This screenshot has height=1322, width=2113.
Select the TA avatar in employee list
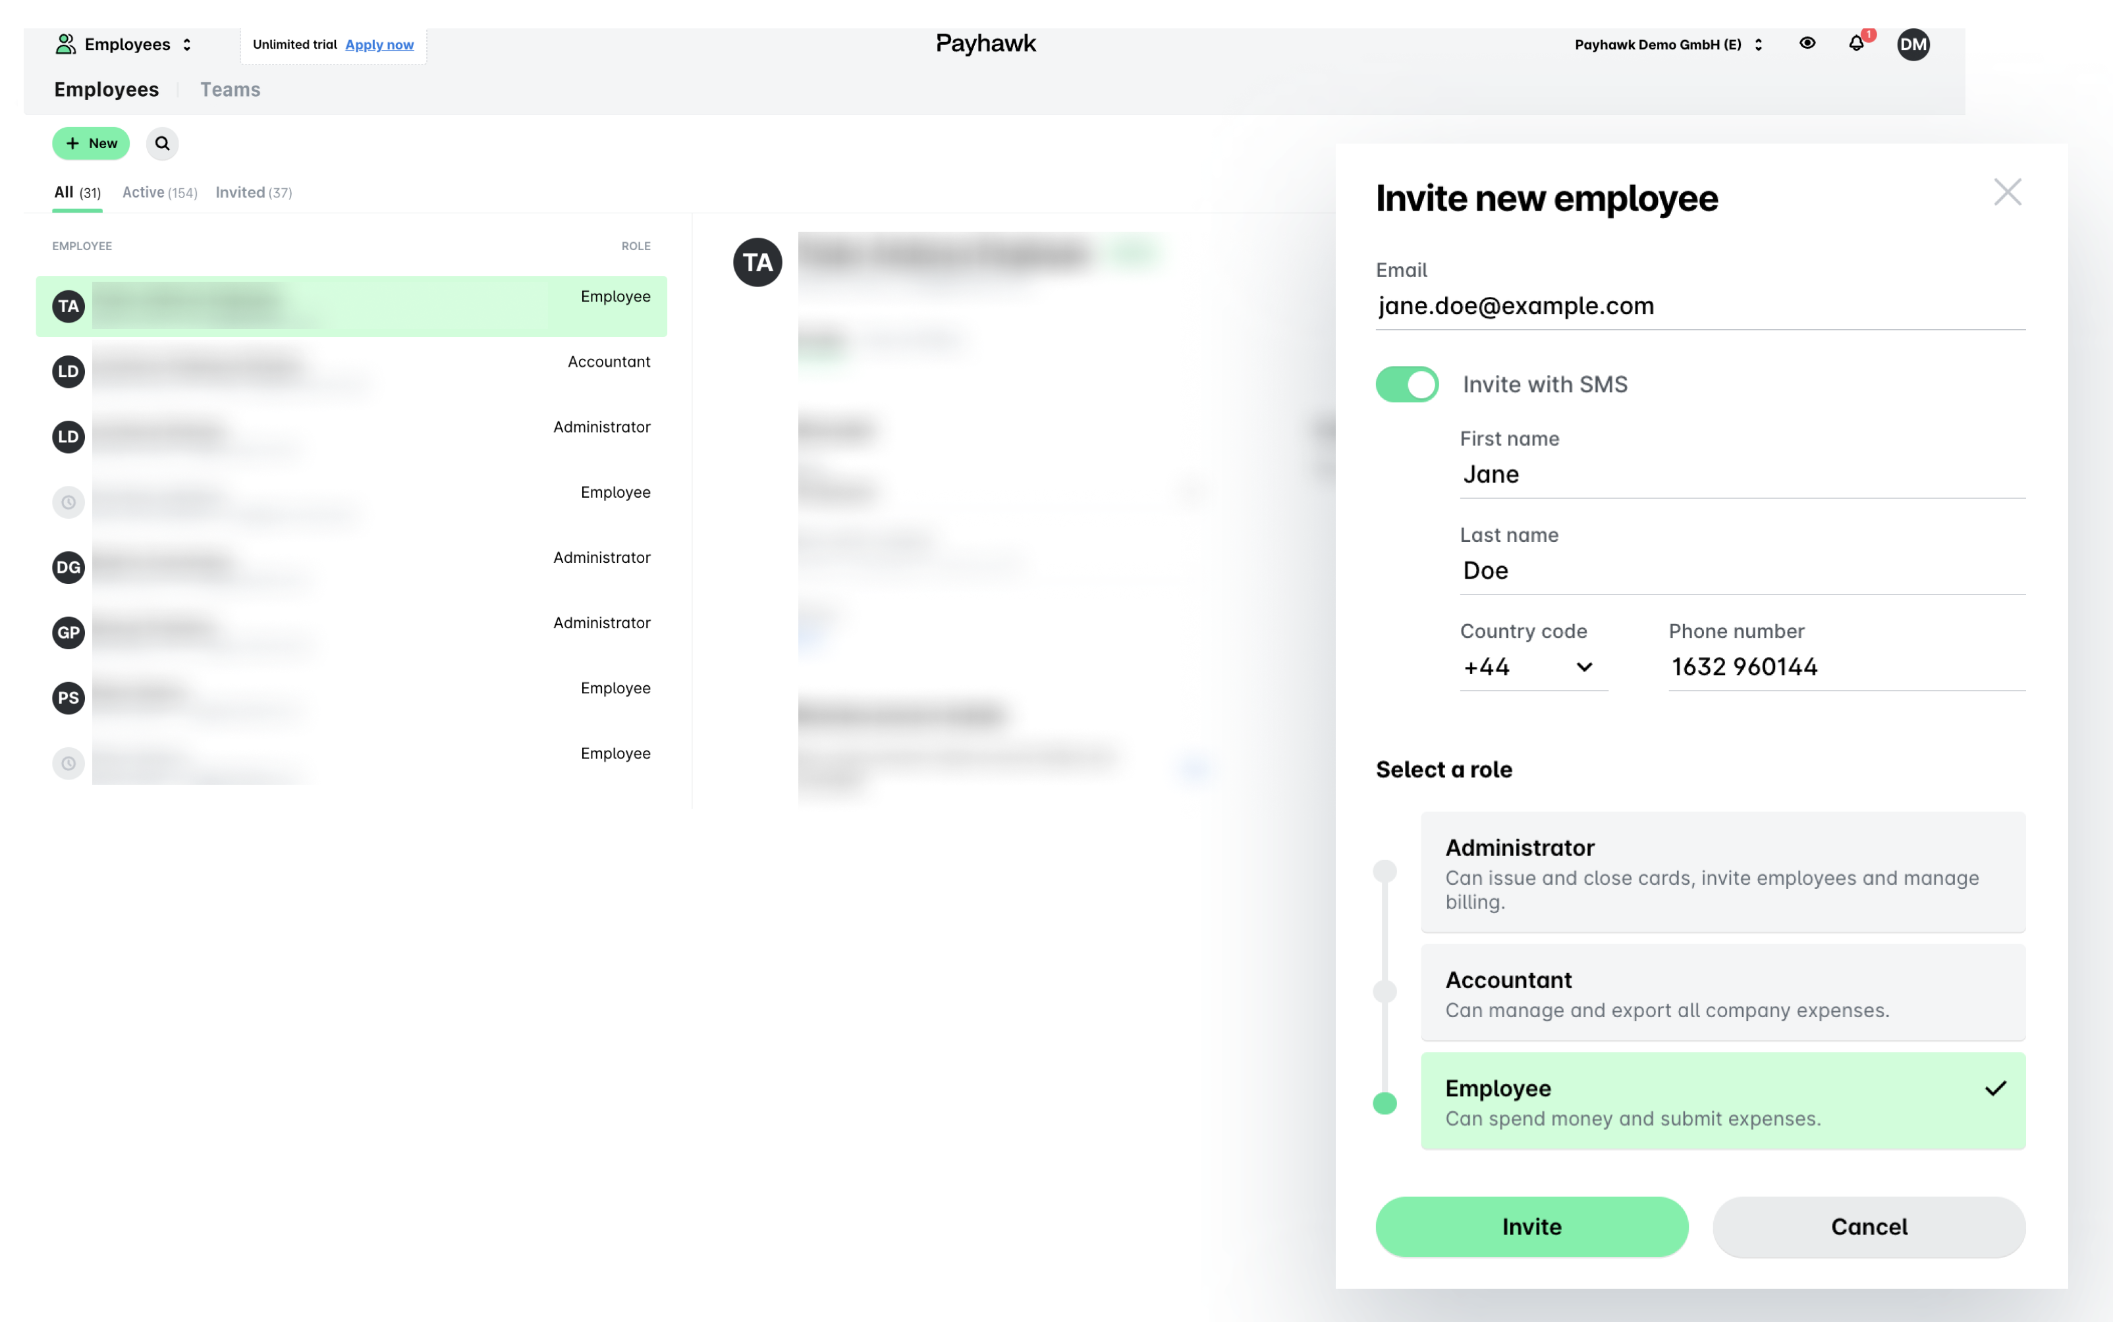(69, 306)
